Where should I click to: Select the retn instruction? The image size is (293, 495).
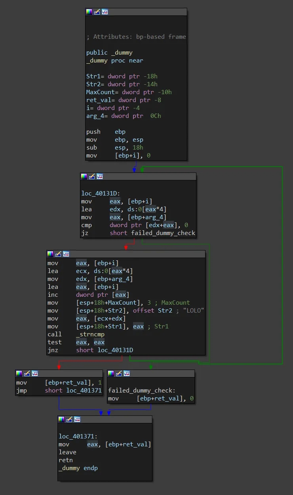pyautogui.click(x=66, y=460)
